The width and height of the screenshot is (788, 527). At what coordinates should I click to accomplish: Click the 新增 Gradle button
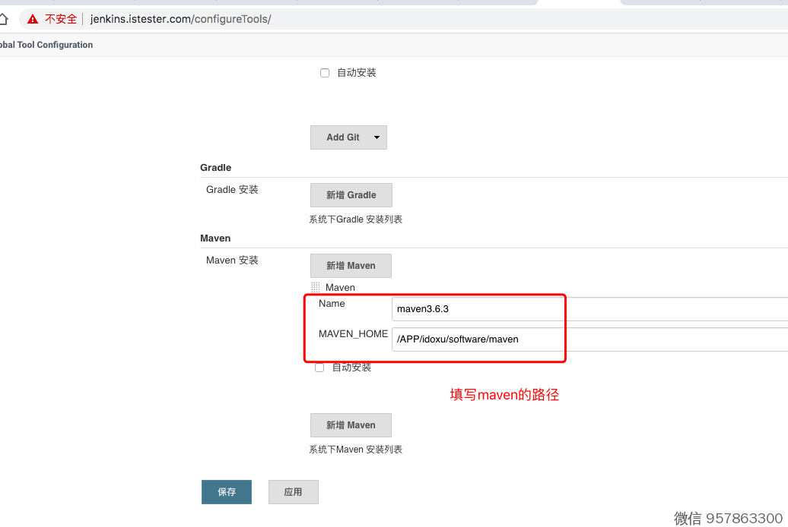(x=351, y=195)
